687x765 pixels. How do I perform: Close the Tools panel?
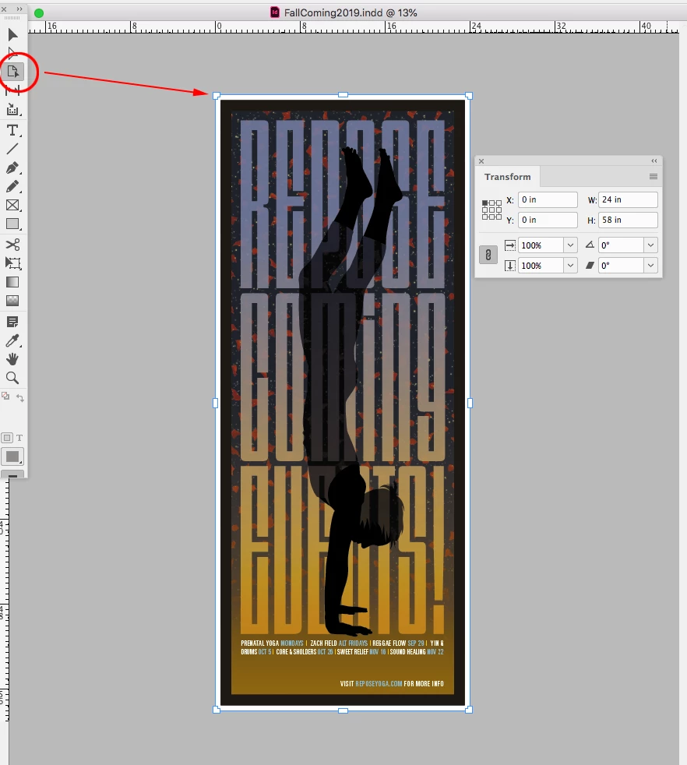tap(5, 9)
